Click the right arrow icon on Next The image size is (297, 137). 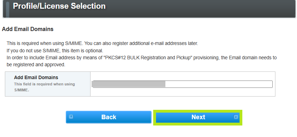(236, 117)
